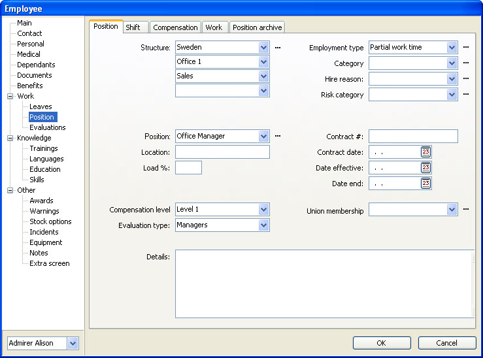The width and height of the screenshot is (483, 358).
Task: Open the Evaluation type dropdown
Action: click(263, 225)
